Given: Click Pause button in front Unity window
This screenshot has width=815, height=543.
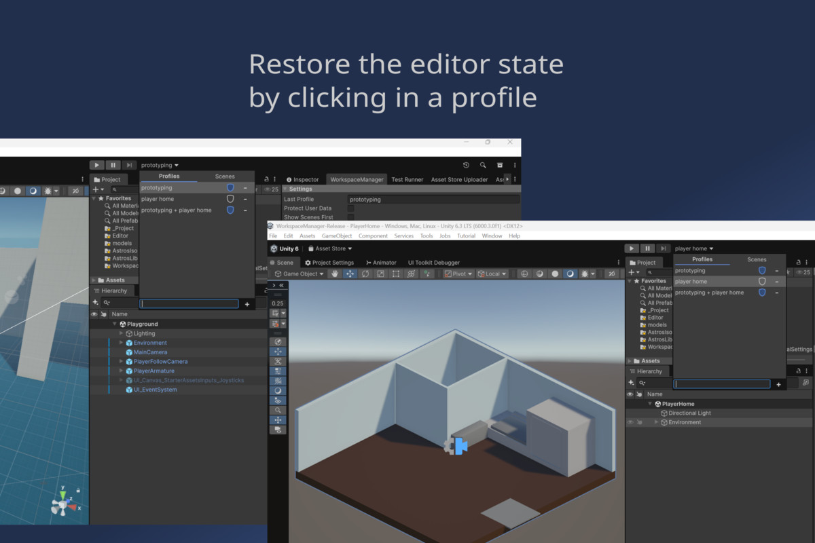Looking at the screenshot, I should point(648,248).
